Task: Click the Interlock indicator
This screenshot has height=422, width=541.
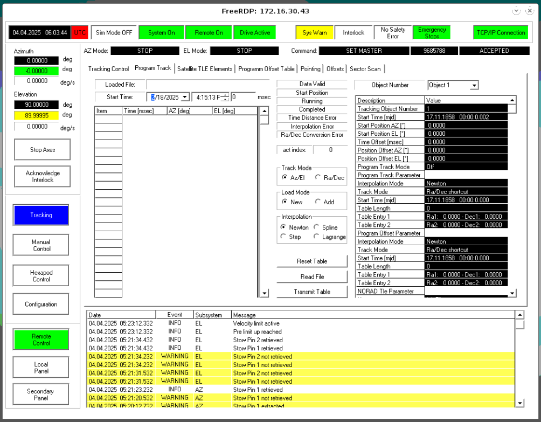Action: tap(353, 32)
